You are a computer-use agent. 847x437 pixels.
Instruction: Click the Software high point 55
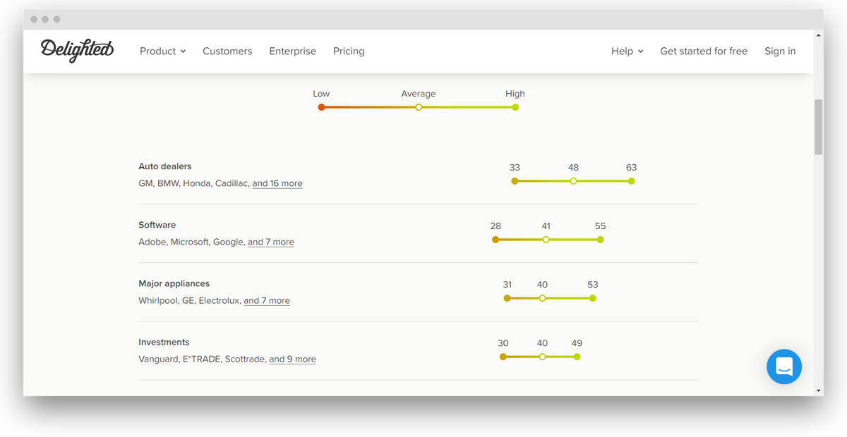pyautogui.click(x=600, y=240)
